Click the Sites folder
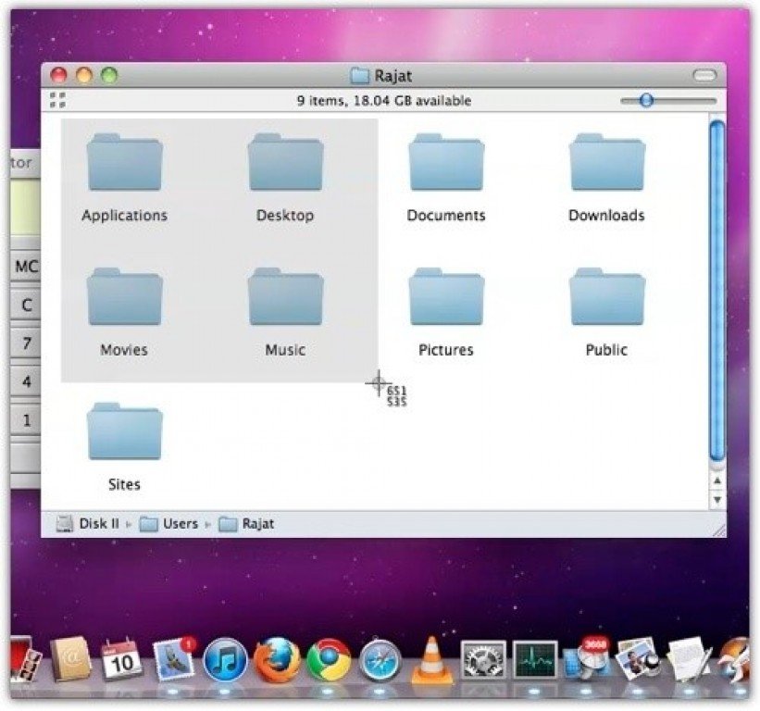The image size is (760, 711). coord(124,432)
